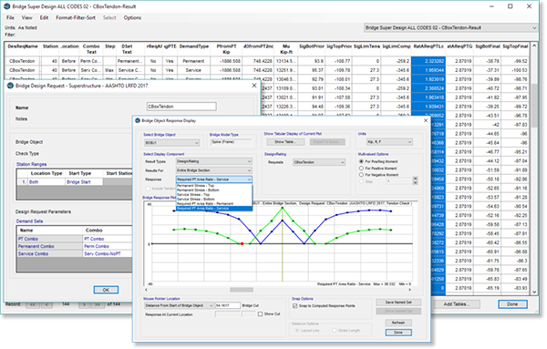Viewport: 547px width, 349px height.
Task: Select the Step radio option
Action: [x=361, y=181]
